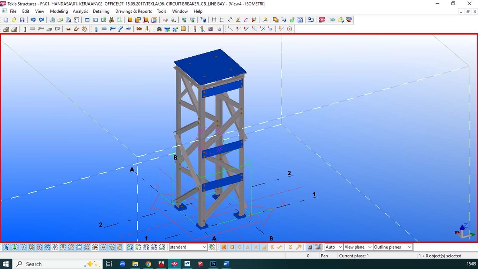Select the concrete column tool
Viewport: 478px width, 269px height.
pos(25,29)
